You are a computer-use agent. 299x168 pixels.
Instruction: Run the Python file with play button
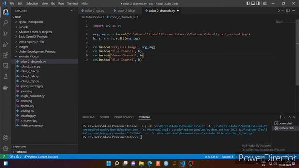[x=279, y=11]
